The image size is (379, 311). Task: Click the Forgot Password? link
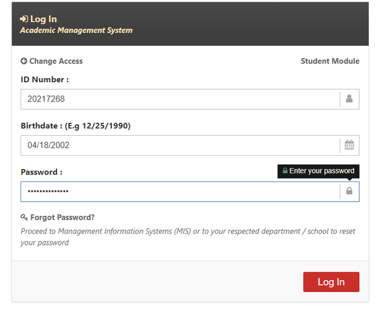coord(62,217)
